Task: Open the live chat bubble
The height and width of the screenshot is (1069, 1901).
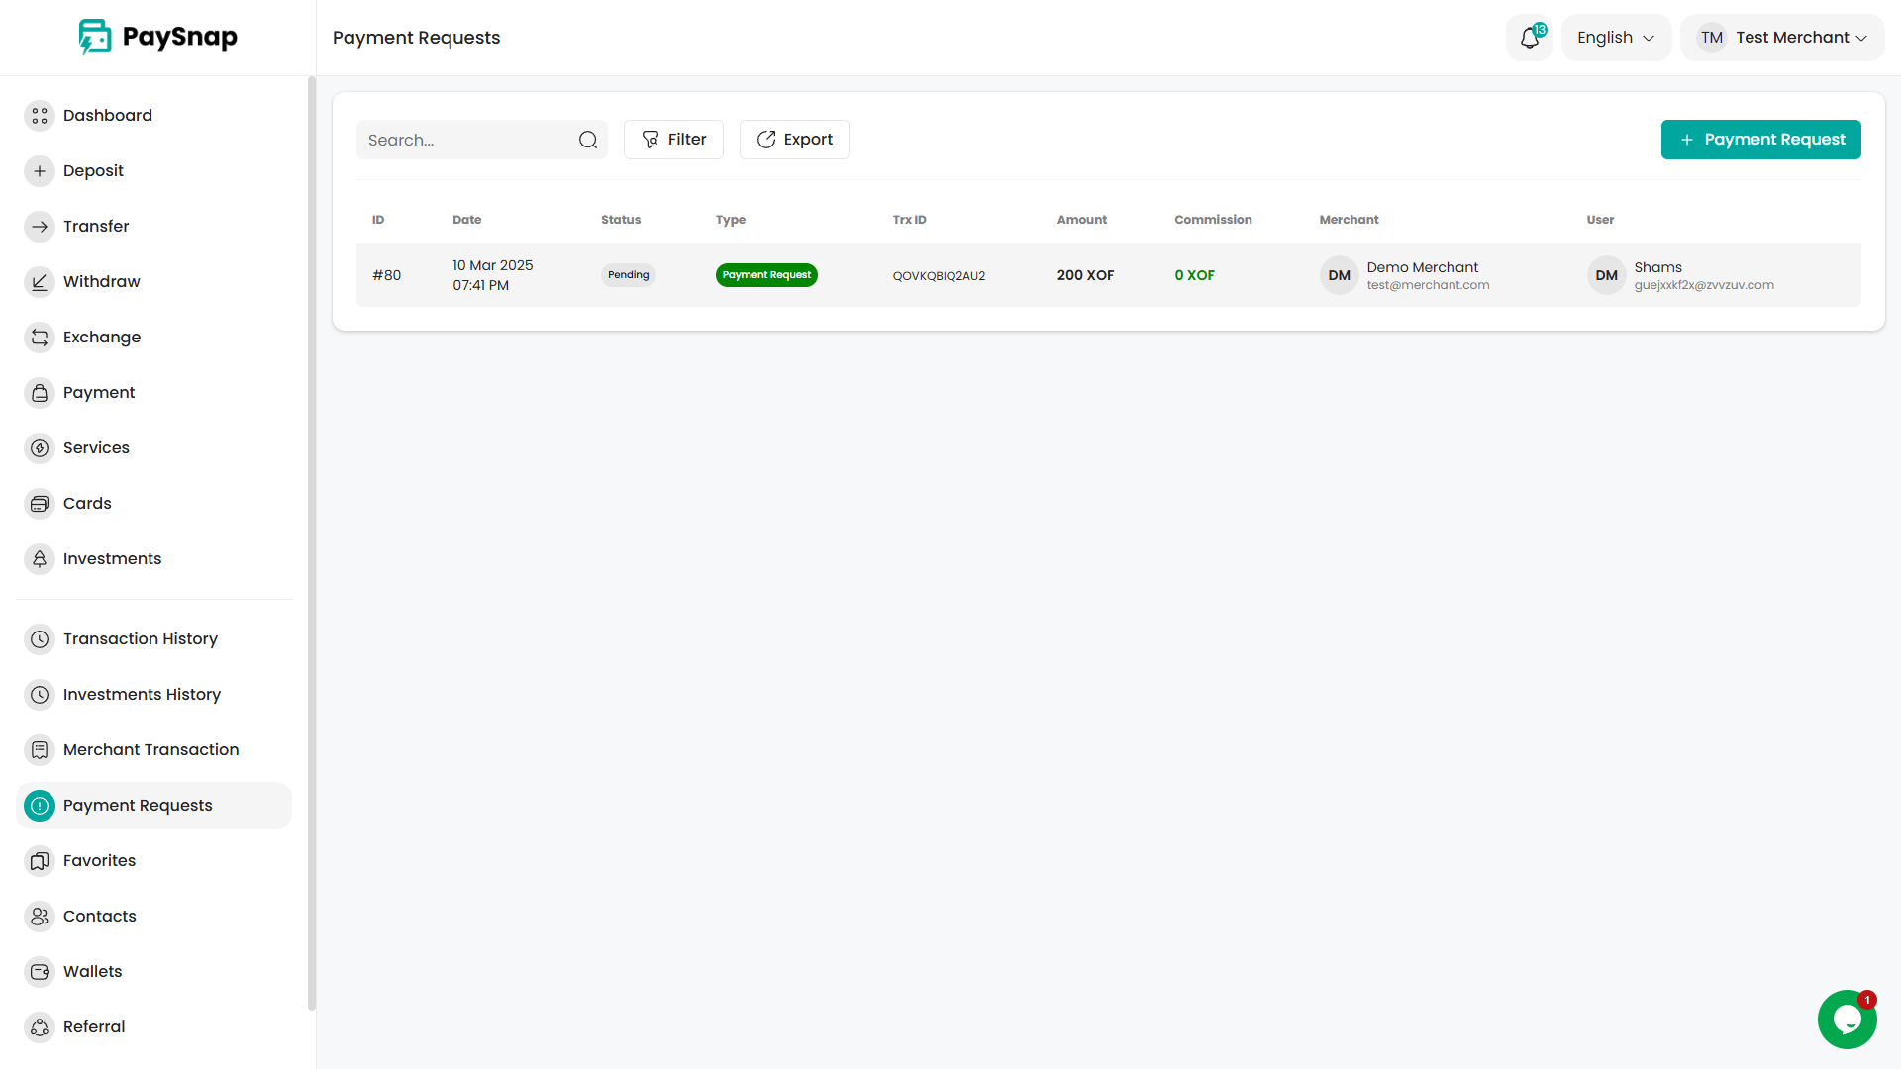Action: coord(1847,1020)
